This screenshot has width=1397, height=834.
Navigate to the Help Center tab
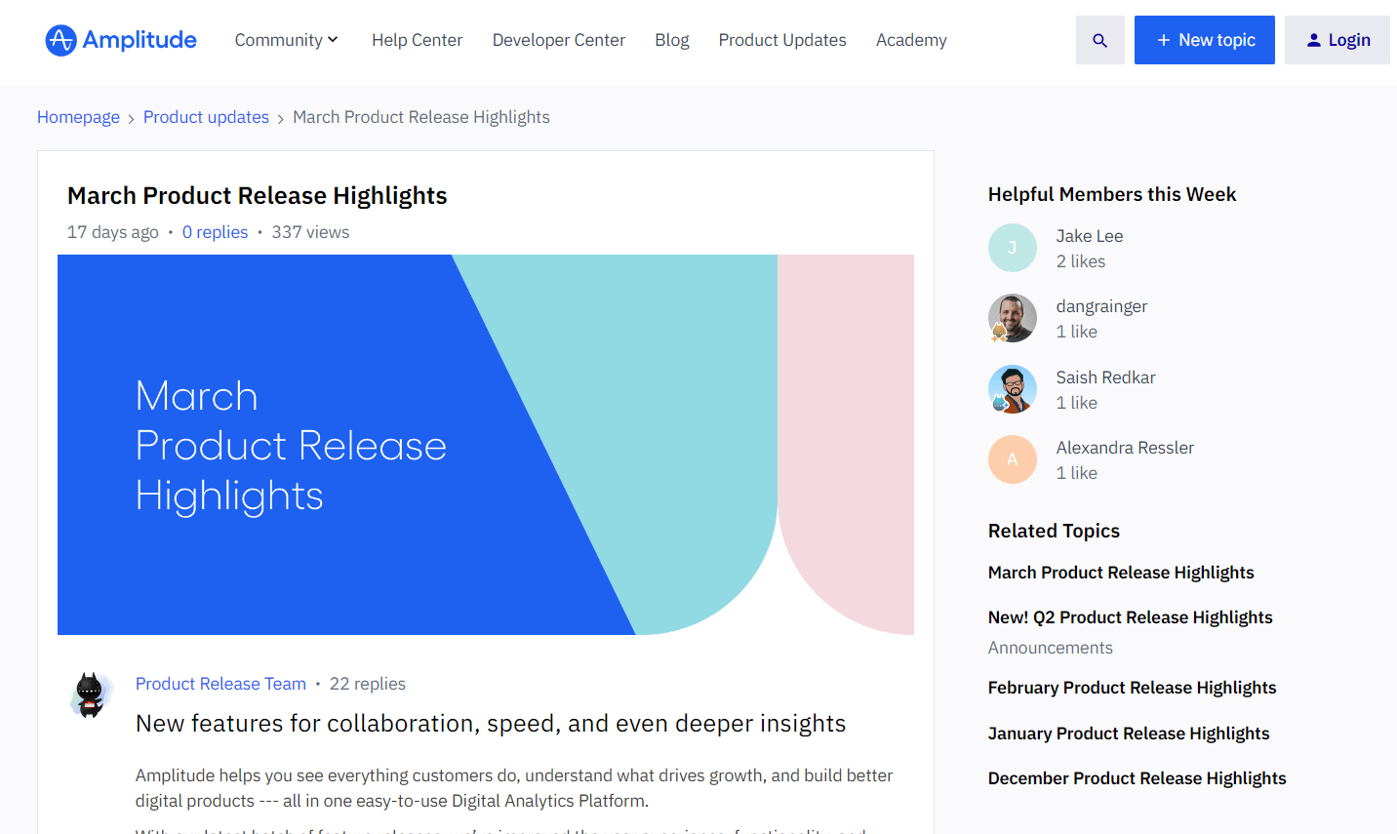(417, 40)
